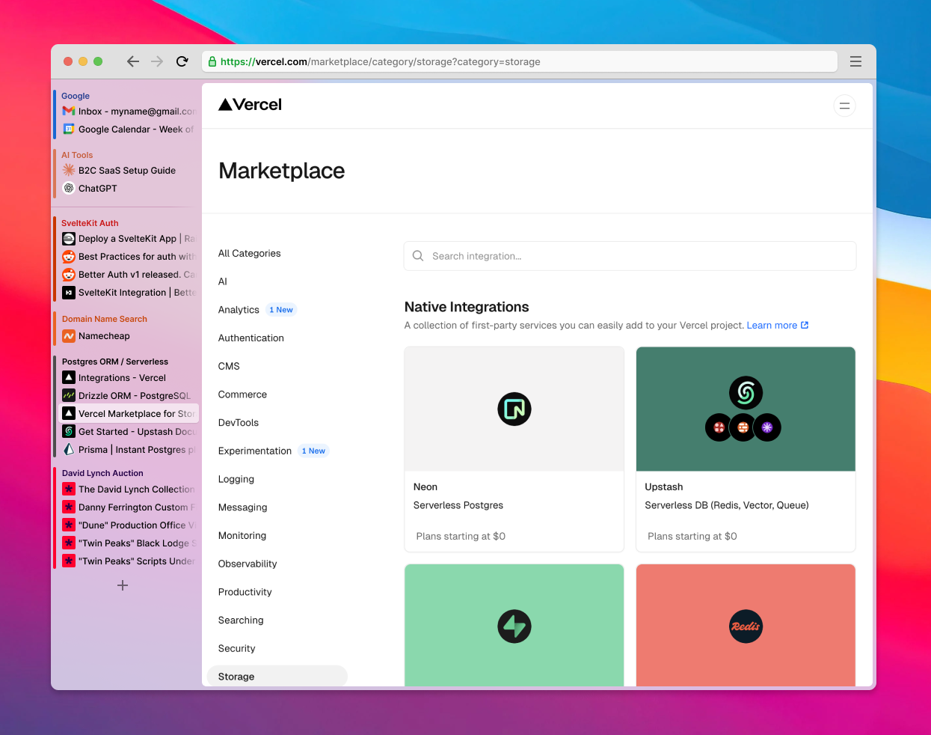
Task: Open the Inbox Gmail tab
Action: pos(129,112)
